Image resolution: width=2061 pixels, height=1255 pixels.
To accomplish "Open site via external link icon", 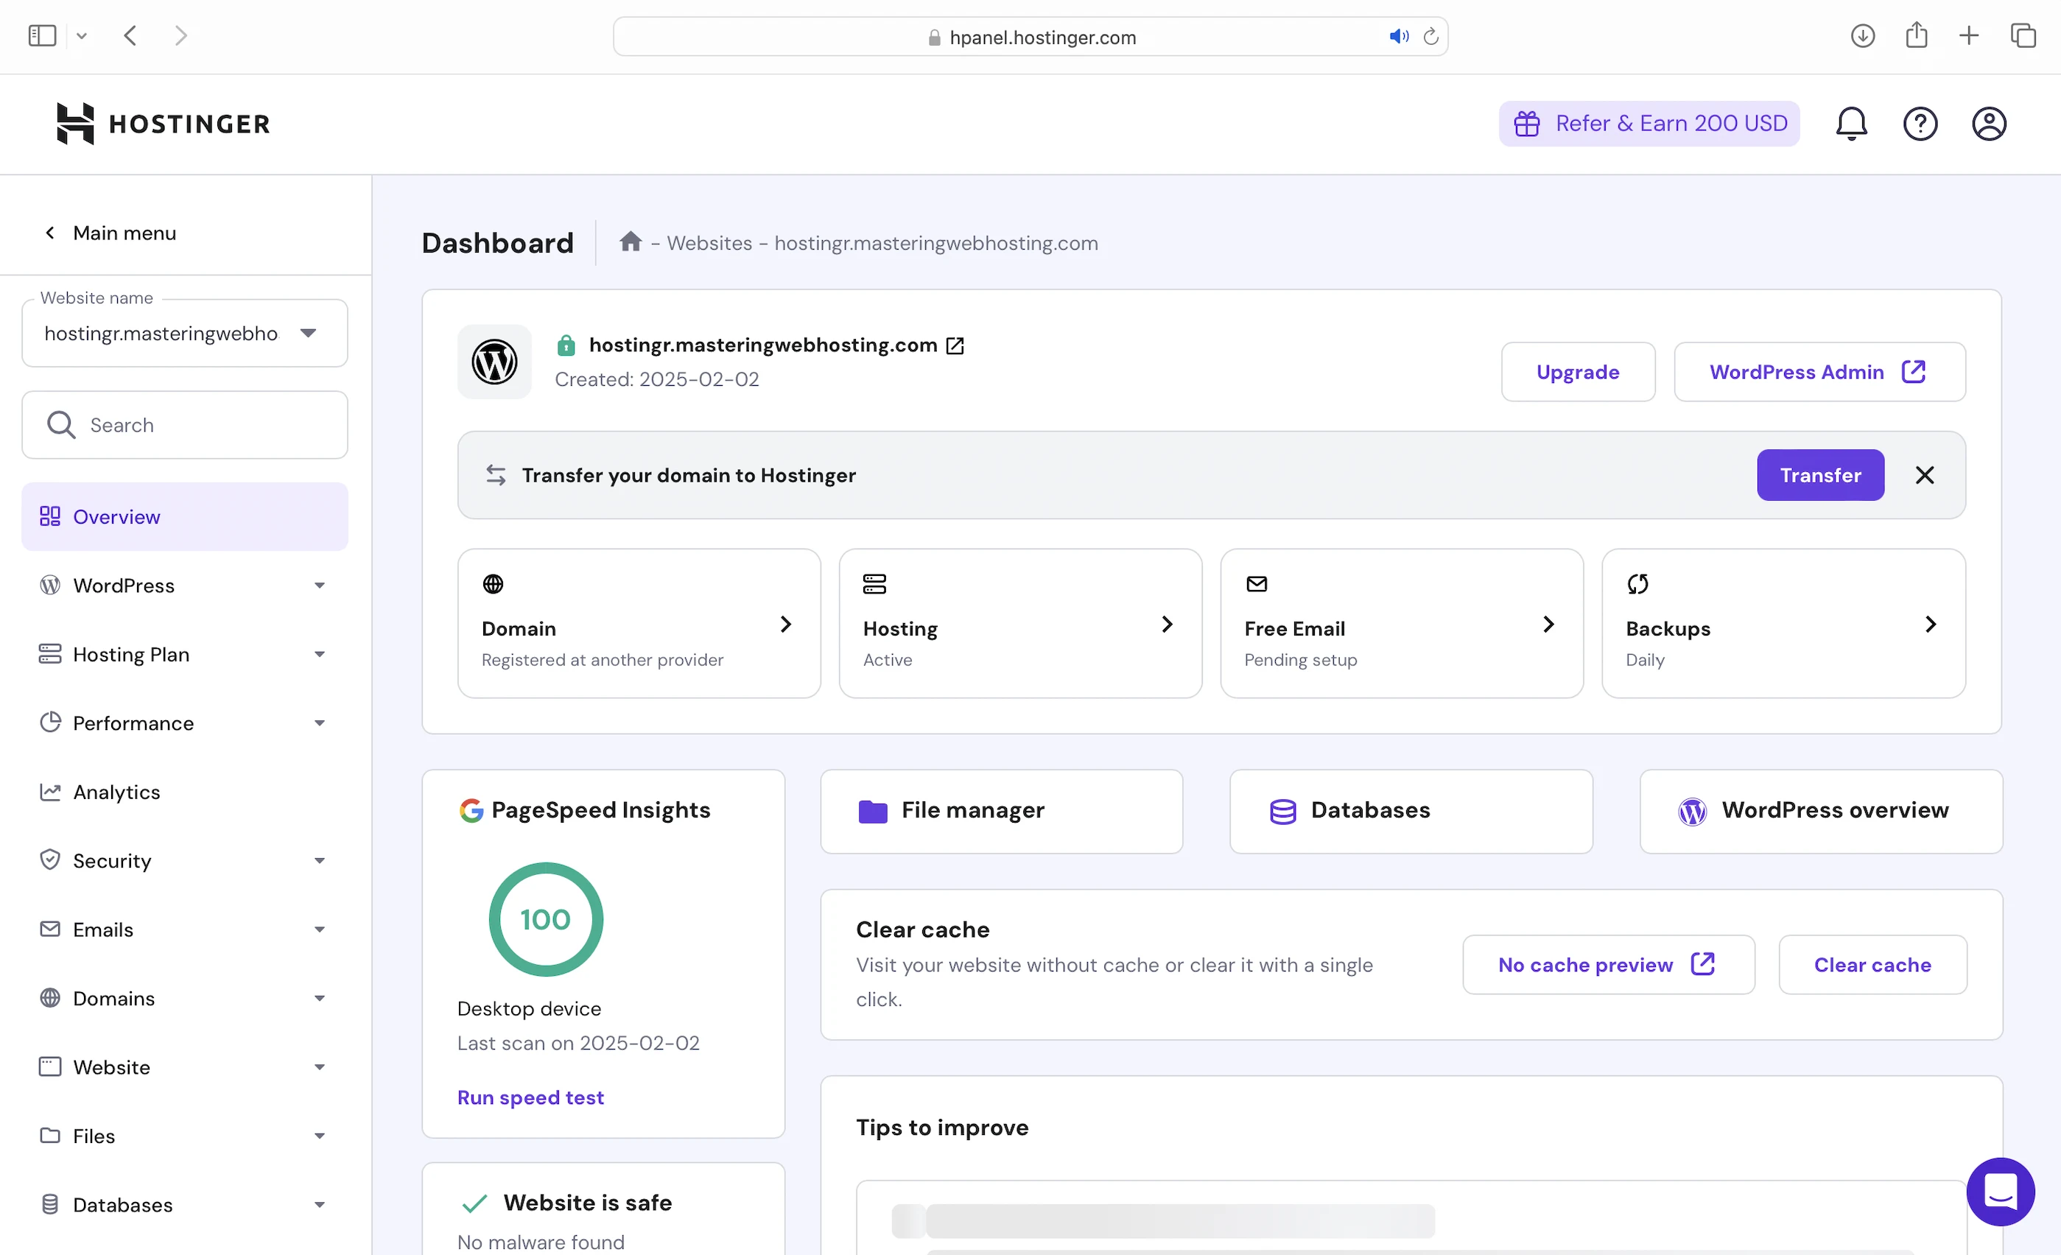I will (955, 345).
